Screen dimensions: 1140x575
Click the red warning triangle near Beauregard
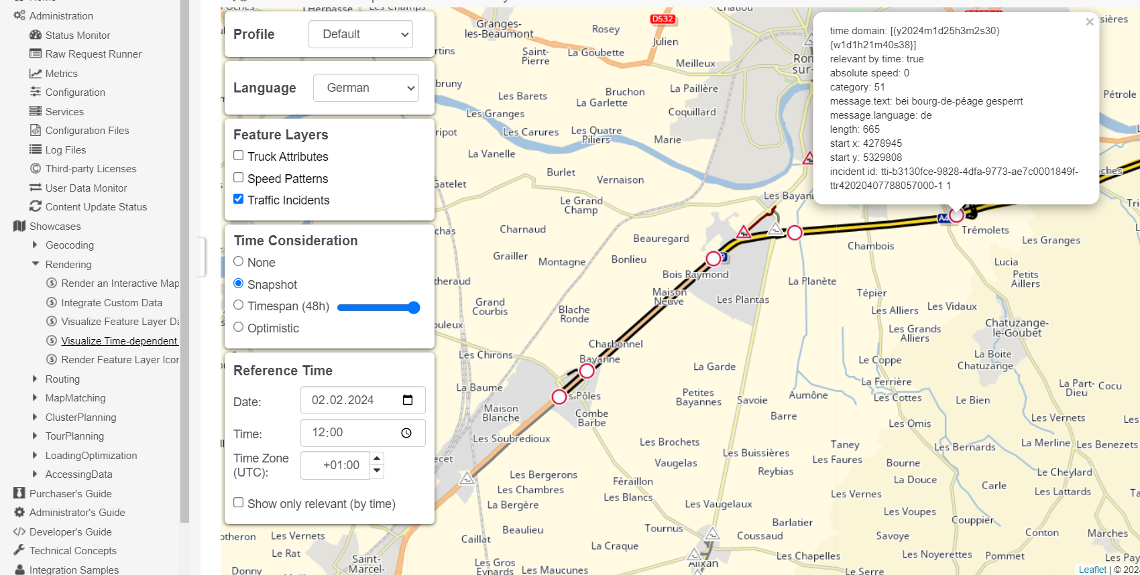coord(743,233)
